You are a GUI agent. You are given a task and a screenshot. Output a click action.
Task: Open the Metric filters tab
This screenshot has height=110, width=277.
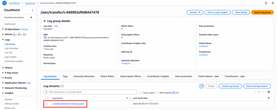[107, 76]
